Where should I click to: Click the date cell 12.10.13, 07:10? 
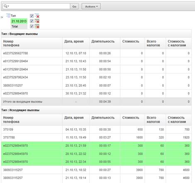pyautogui.click(x=76, y=53)
